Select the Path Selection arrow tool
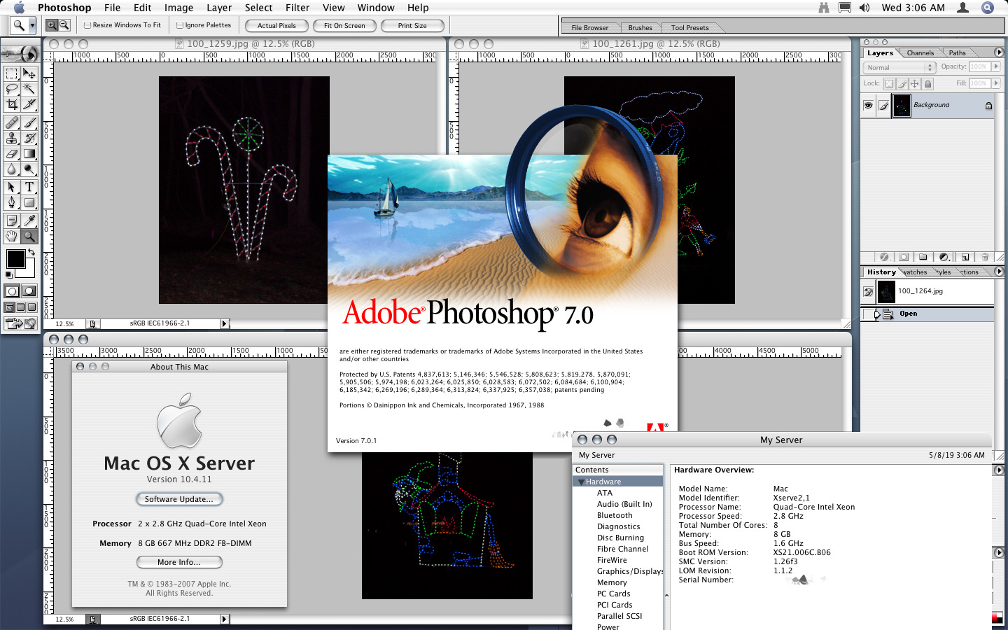The image size is (1008, 630). point(12,187)
